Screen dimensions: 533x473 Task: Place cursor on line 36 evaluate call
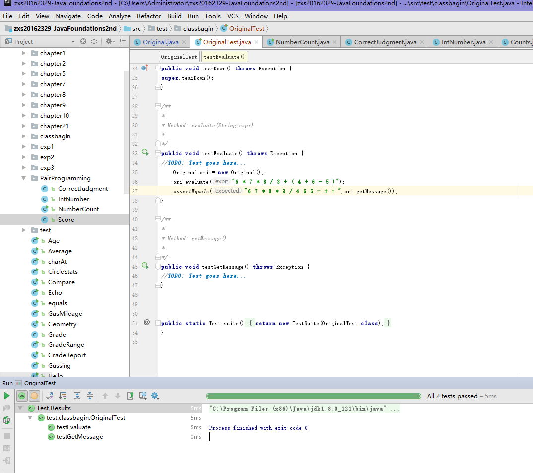[259, 182]
